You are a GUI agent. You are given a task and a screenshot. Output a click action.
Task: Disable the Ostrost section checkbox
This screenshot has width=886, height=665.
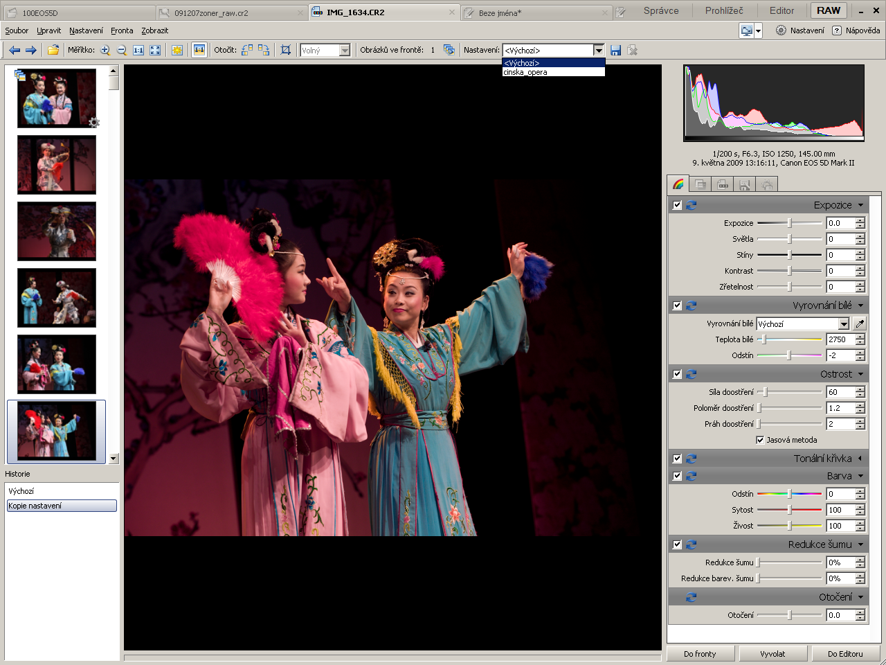click(x=677, y=374)
